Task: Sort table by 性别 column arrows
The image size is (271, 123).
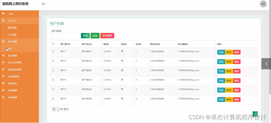Action: [x=126, y=45]
